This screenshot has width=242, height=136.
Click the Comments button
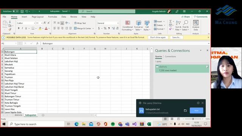[201, 17]
